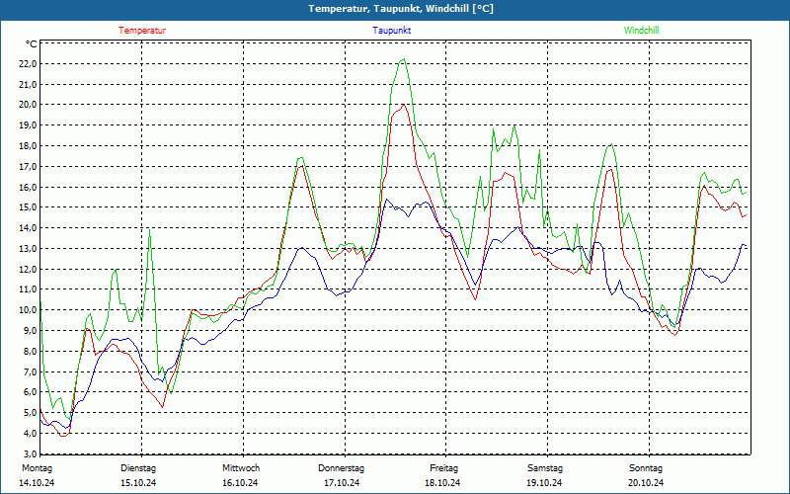The image size is (790, 494).
Task: Click the 5,0 y-axis value
Action: pos(30,413)
